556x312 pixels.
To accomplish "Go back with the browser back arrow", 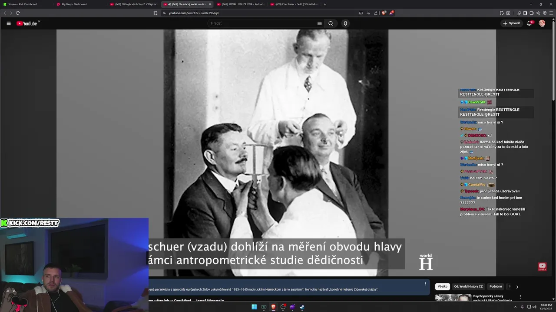I will [5, 13].
